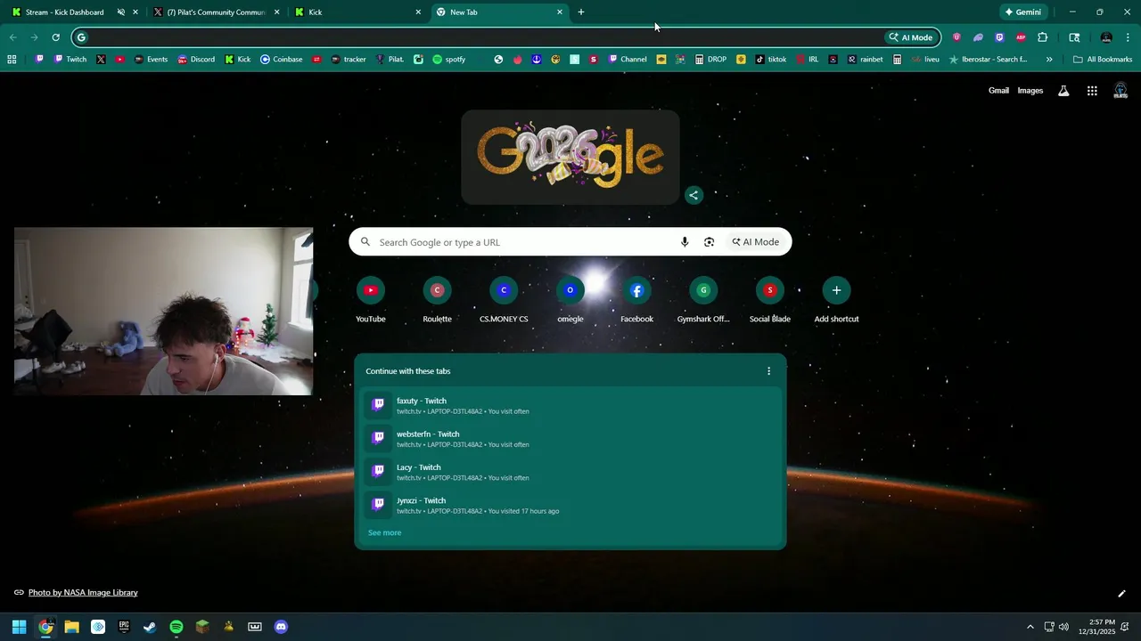Open the Twitch bookmark
The image size is (1141, 641).
(x=70, y=60)
